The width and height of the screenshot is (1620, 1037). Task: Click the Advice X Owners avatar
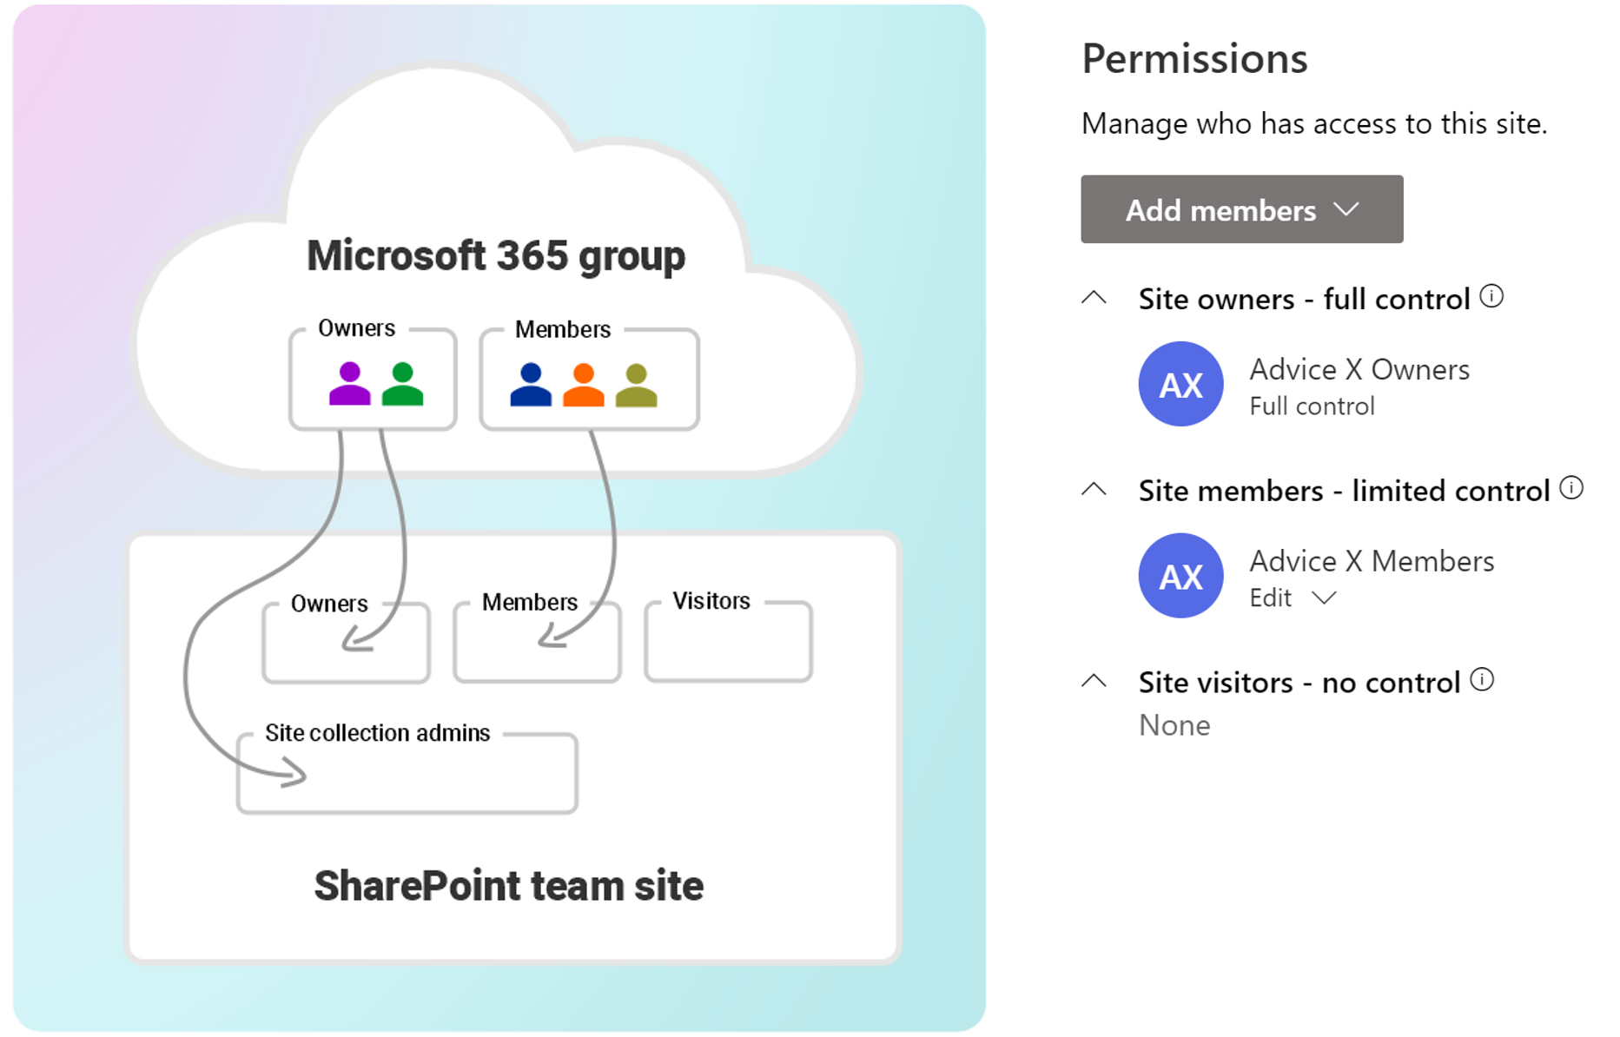1180,384
